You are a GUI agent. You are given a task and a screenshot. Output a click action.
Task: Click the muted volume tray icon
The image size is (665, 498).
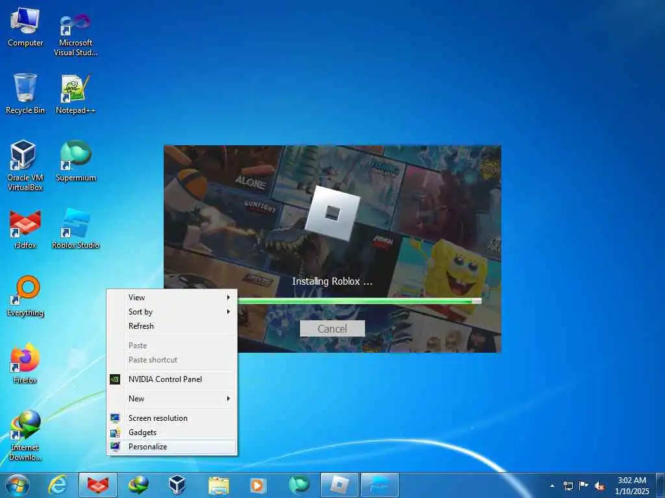click(x=599, y=486)
